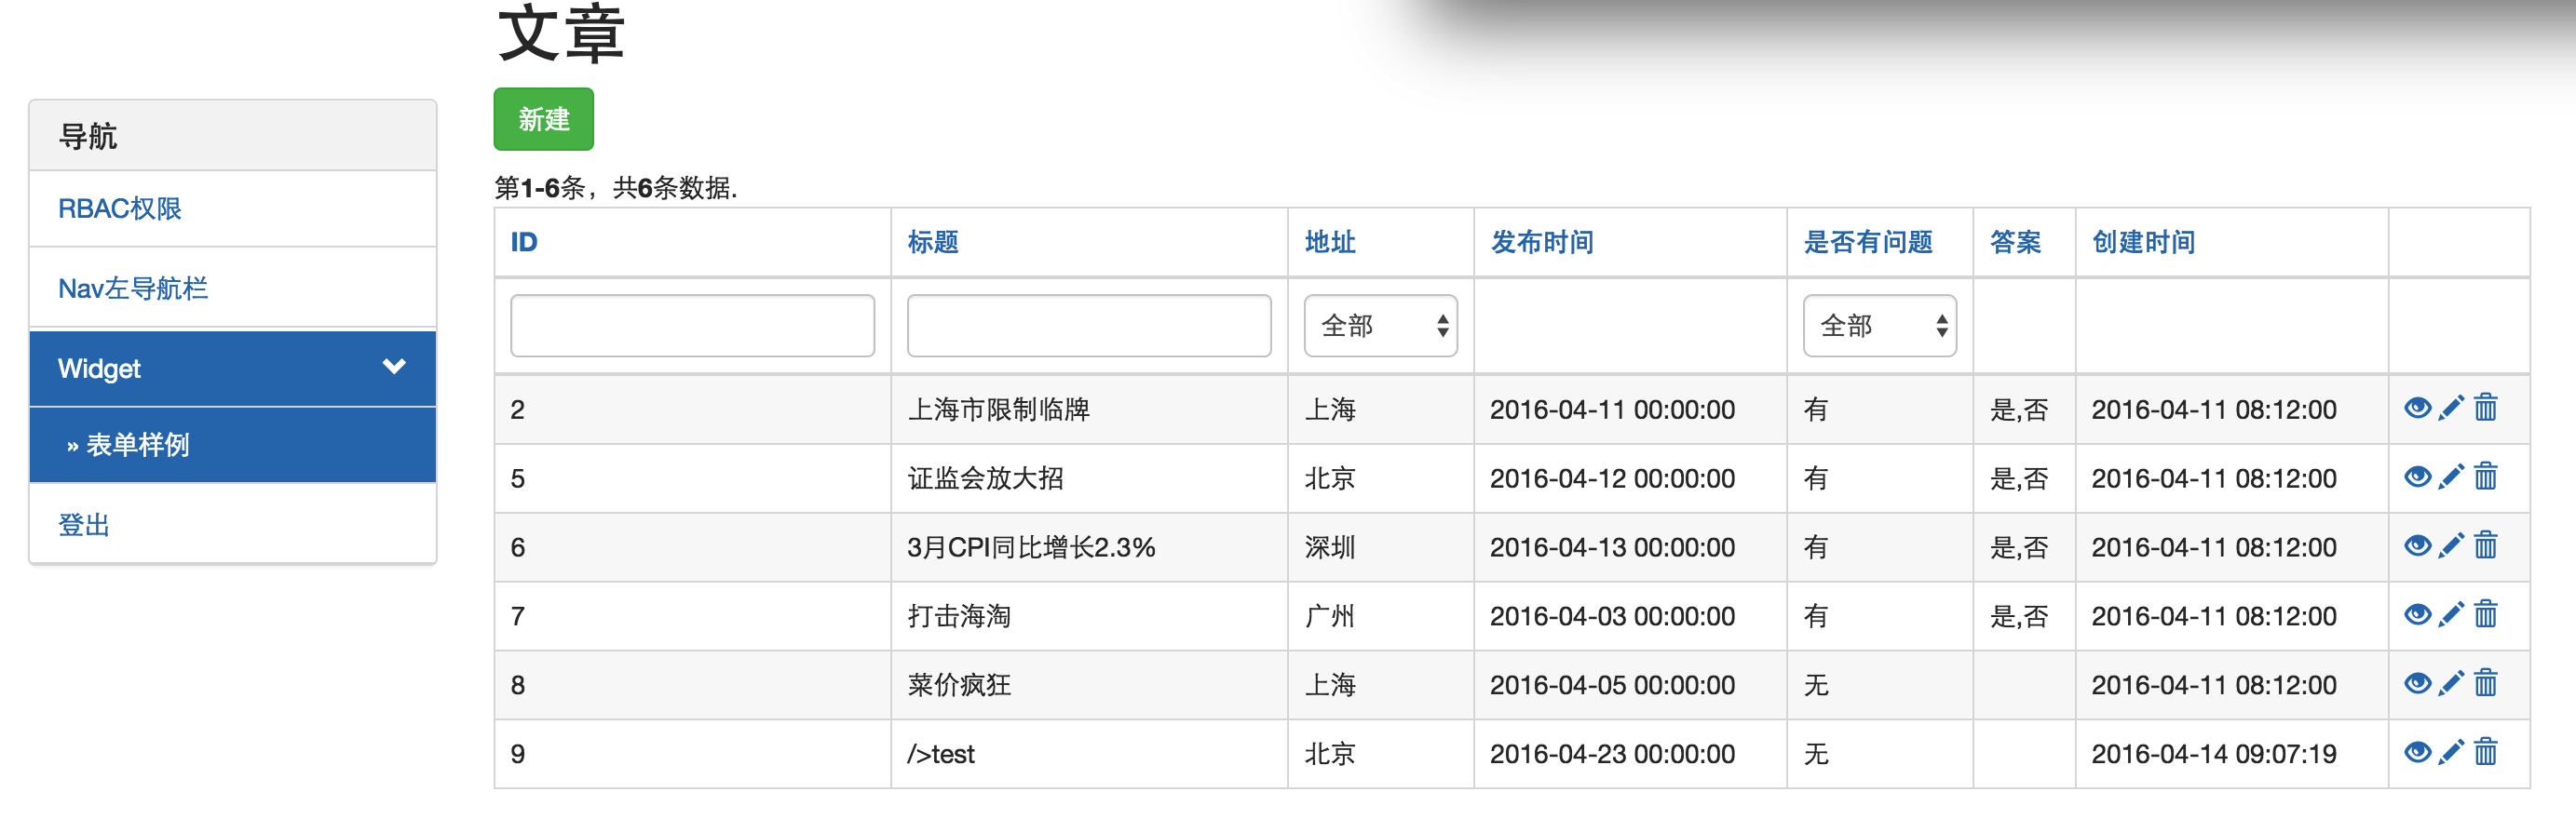Click the 导航 panel heading
The width and height of the screenshot is (2576, 819).
(233, 136)
